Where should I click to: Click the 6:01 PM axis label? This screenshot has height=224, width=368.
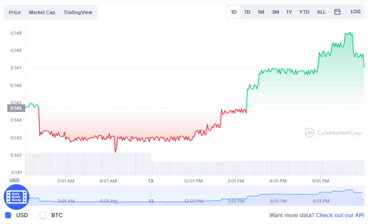tap(278, 181)
